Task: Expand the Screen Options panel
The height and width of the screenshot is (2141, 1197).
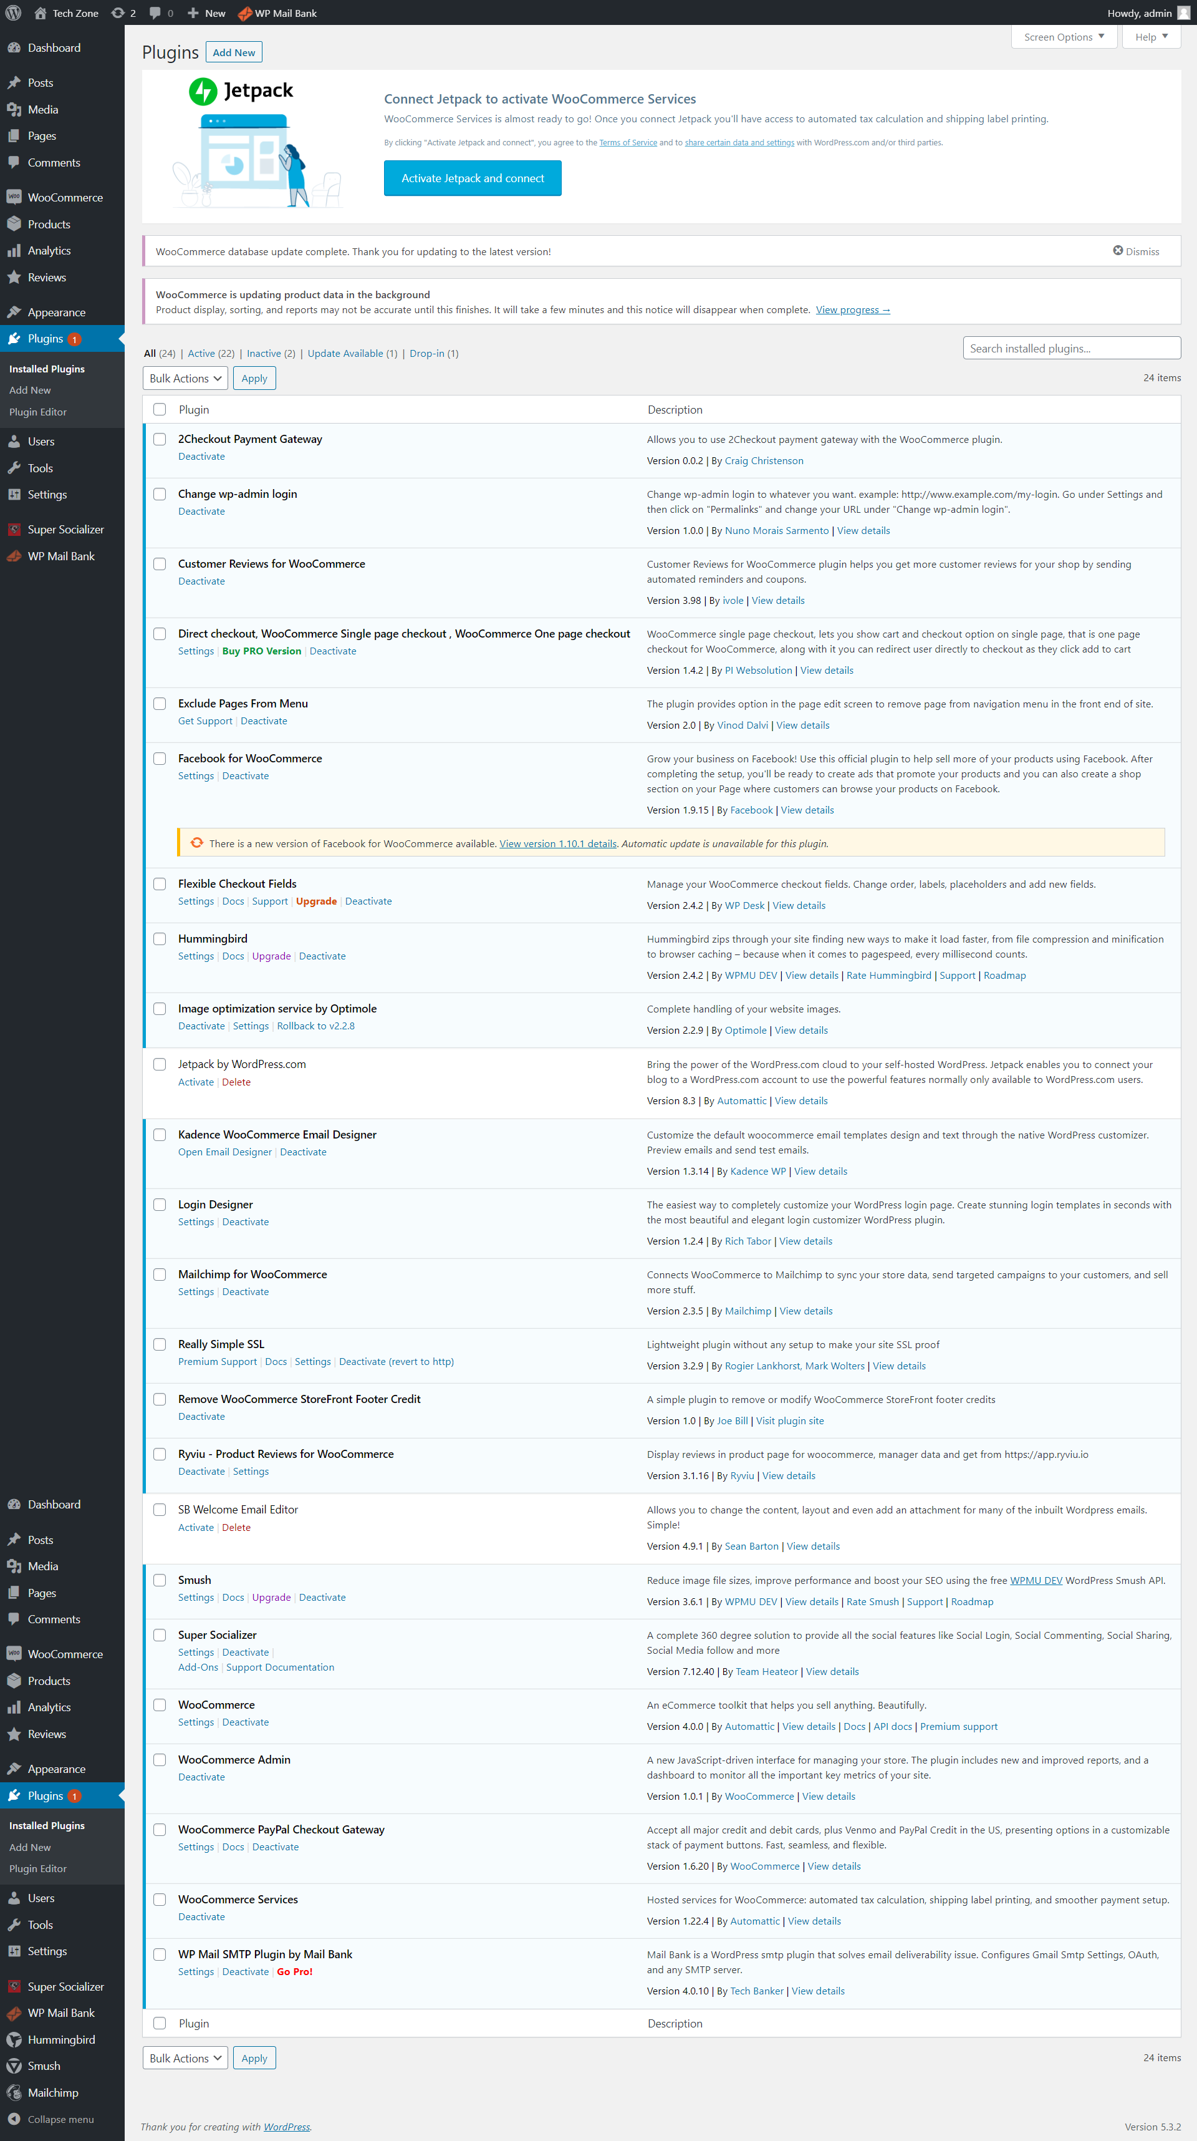Action: point(1063,37)
